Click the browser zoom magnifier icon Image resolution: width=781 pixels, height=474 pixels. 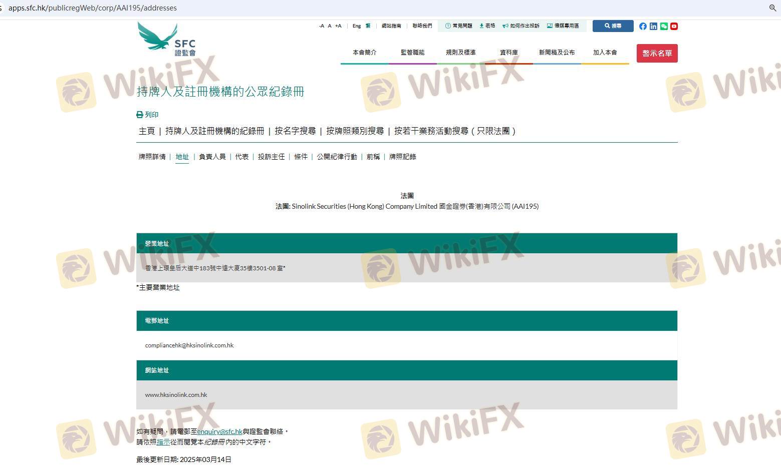point(772,8)
